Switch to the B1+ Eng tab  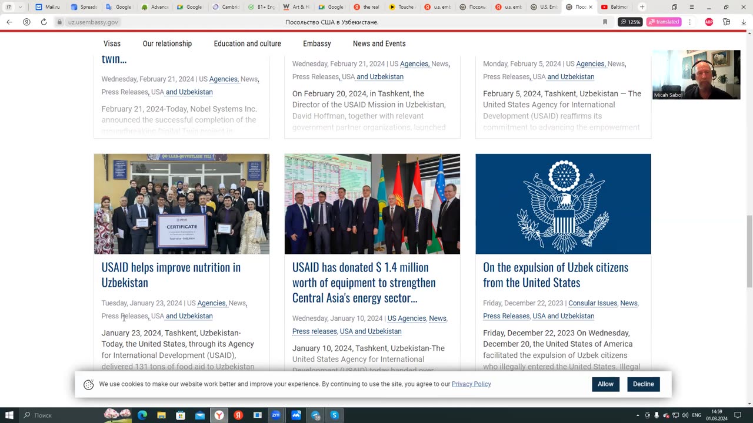(262, 7)
